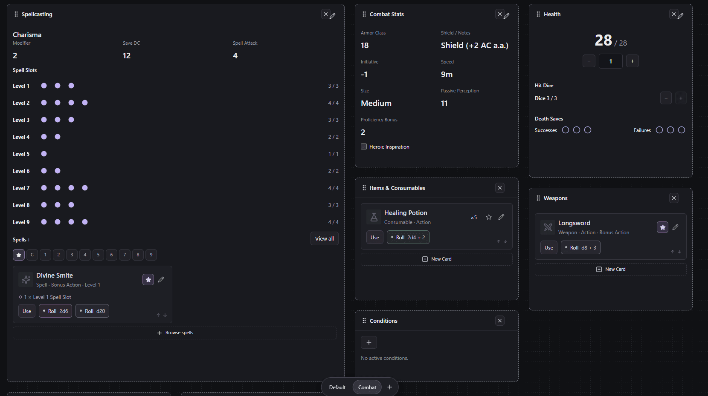Toggle first Level 1 spell slot
The image size is (708, 396).
tap(44, 86)
